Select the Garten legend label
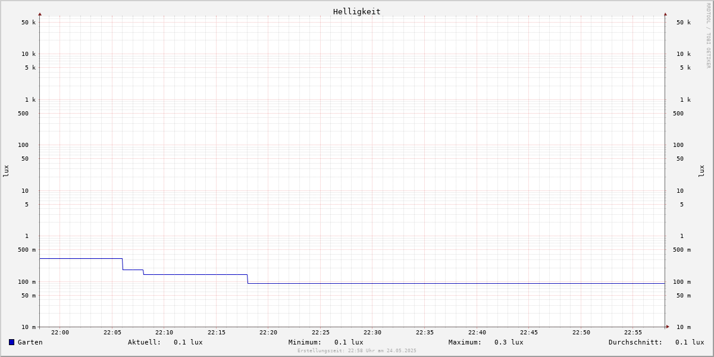This screenshot has height=357, width=714. tap(30, 342)
